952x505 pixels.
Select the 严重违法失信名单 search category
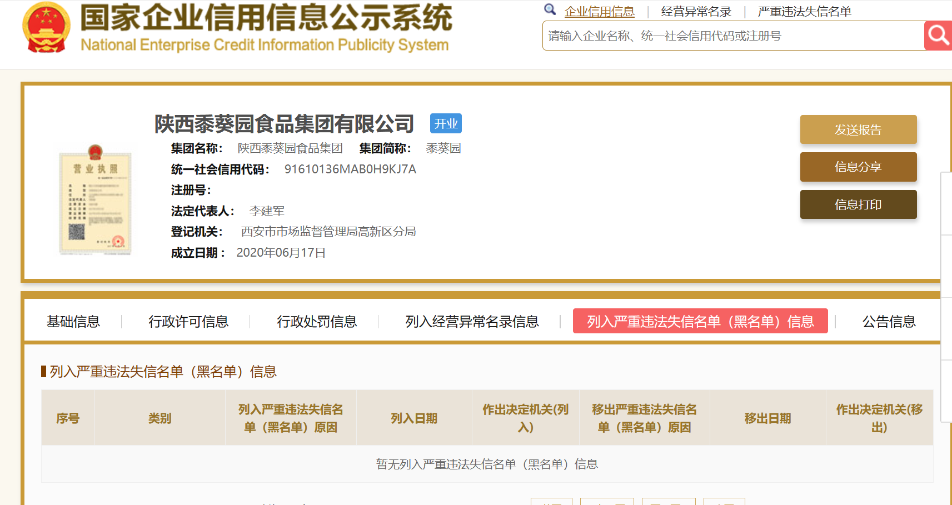[804, 12]
